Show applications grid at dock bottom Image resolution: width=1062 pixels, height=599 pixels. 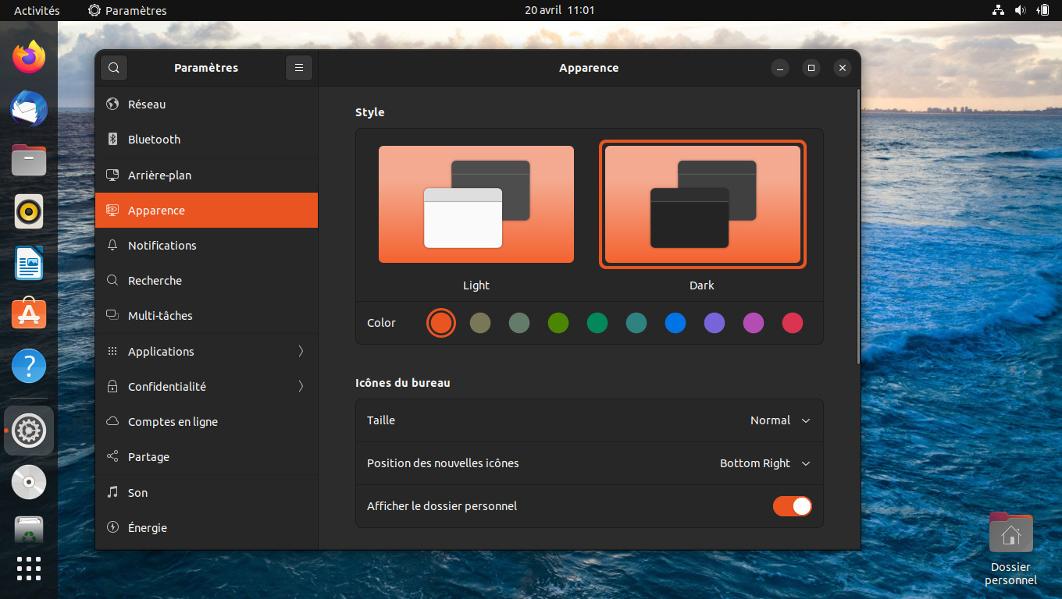(x=29, y=569)
